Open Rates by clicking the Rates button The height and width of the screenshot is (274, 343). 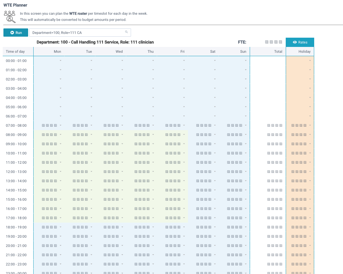tap(300, 42)
